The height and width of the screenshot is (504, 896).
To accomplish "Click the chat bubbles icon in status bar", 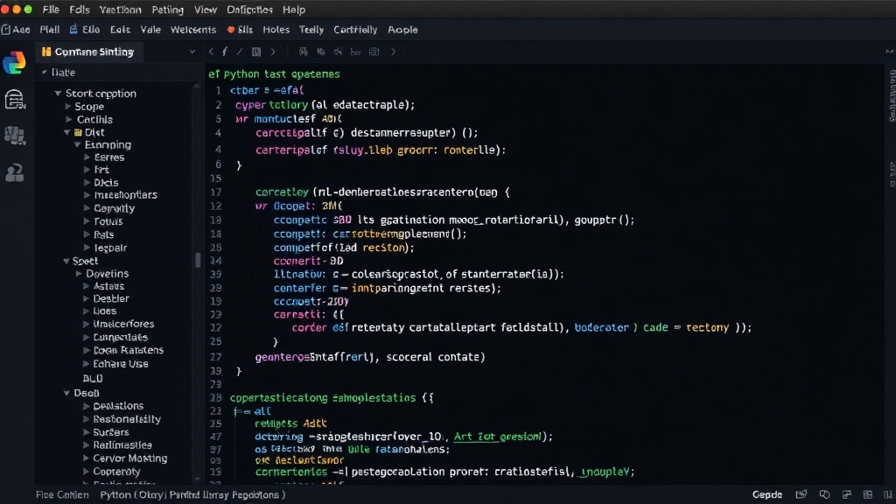I will point(824,494).
